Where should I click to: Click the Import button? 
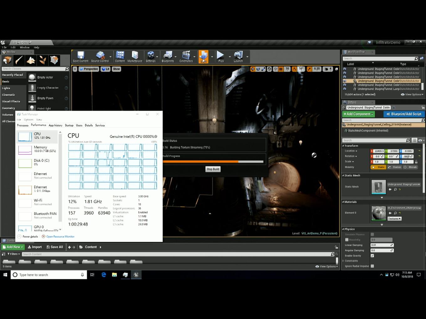point(35,247)
